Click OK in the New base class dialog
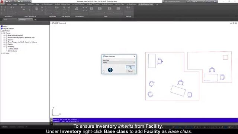This screenshot has height=134, width=238. (130, 67)
